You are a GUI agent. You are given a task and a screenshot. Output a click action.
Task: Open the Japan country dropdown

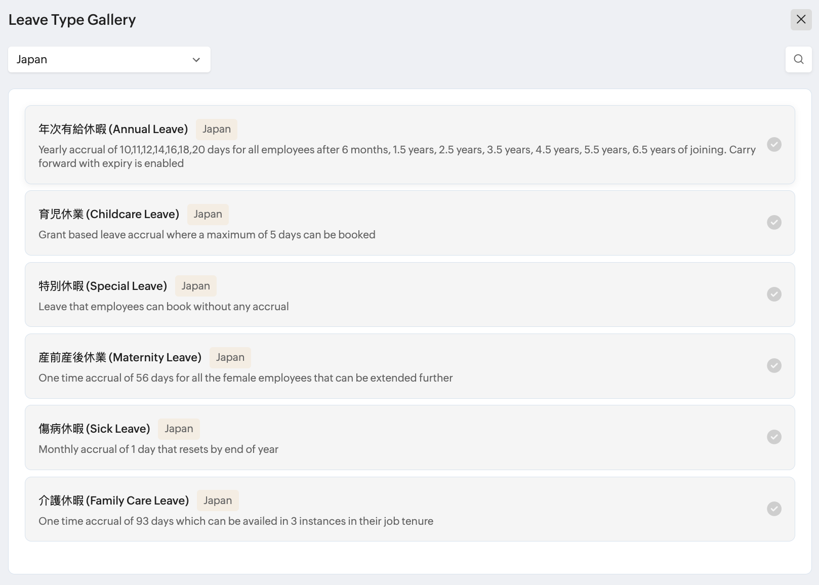(x=109, y=60)
